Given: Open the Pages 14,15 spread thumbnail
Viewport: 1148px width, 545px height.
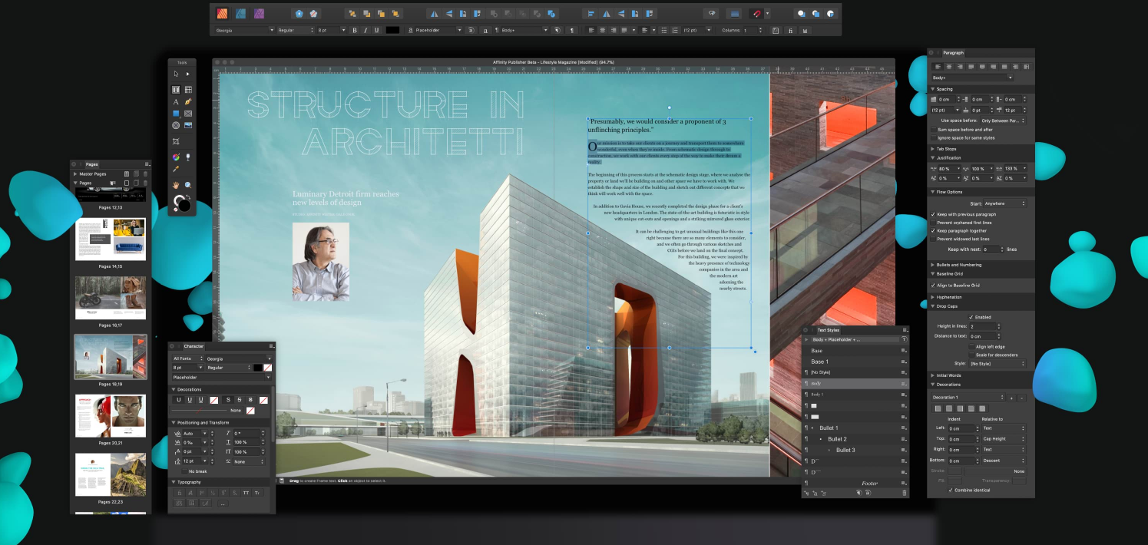Looking at the screenshot, I should point(111,239).
